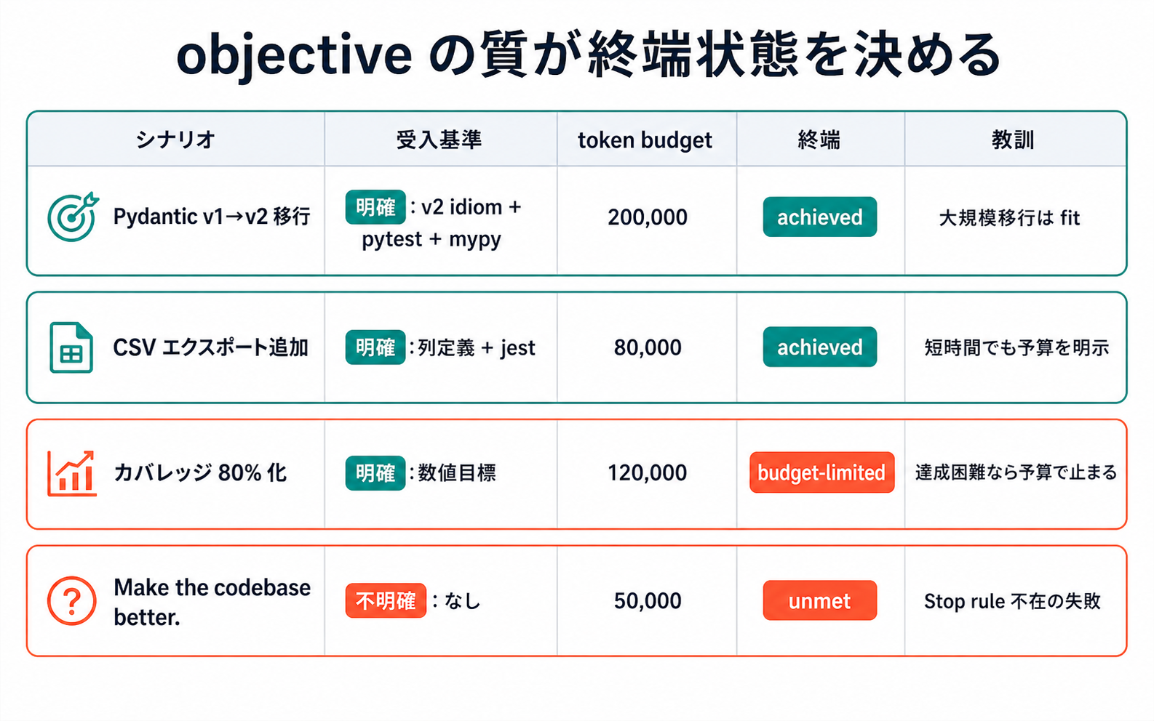Click the question mark circle icon
The width and height of the screenshot is (1154, 721).
pos(71,601)
